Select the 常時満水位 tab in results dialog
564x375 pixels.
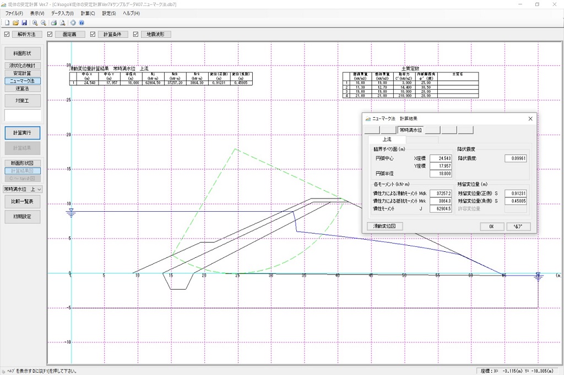click(411, 130)
